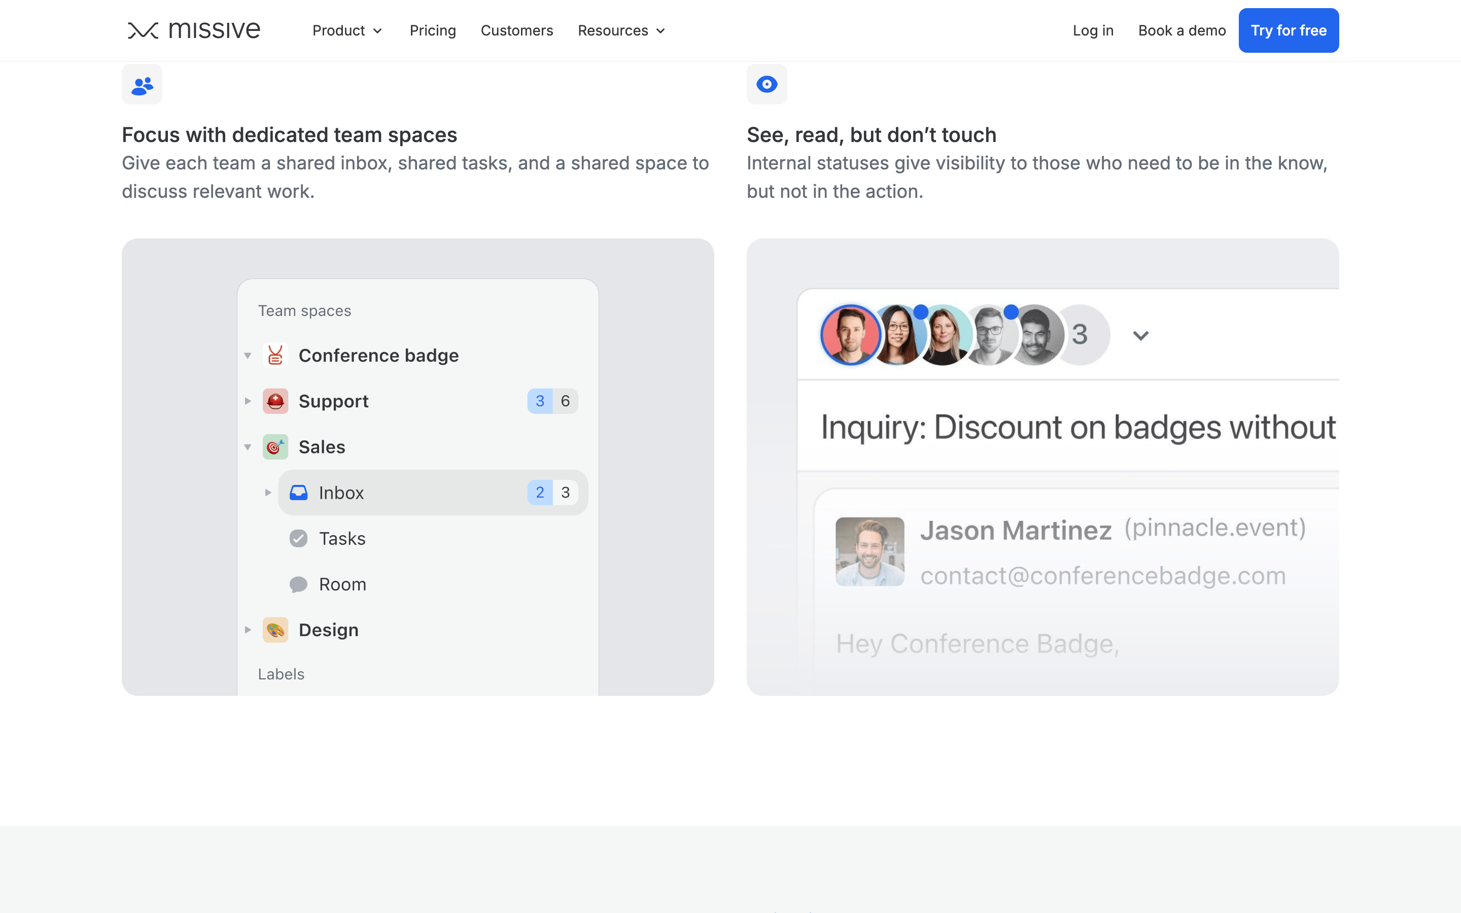
Task: Click the Team spaces section heading
Action: click(x=304, y=311)
